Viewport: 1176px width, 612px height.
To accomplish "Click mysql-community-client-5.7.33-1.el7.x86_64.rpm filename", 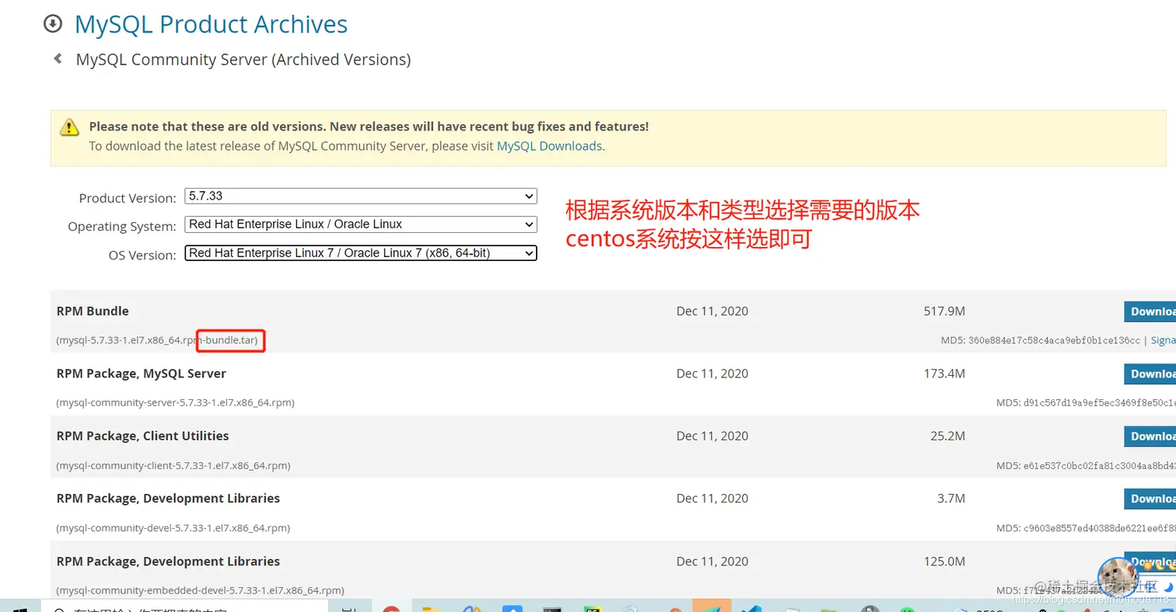I will (x=173, y=465).
